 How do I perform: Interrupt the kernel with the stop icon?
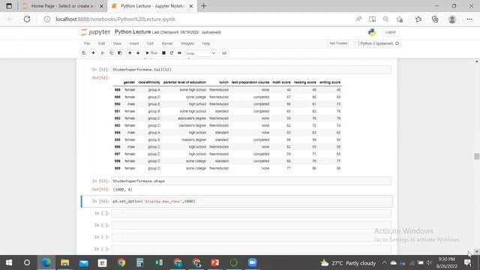point(163,53)
